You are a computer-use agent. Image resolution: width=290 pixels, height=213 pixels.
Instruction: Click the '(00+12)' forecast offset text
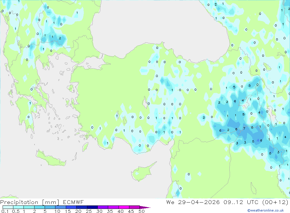[275, 202]
